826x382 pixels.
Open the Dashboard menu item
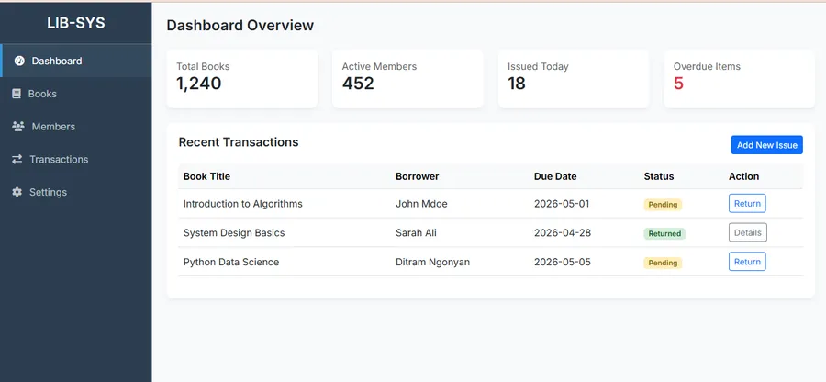(x=76, y=61)
